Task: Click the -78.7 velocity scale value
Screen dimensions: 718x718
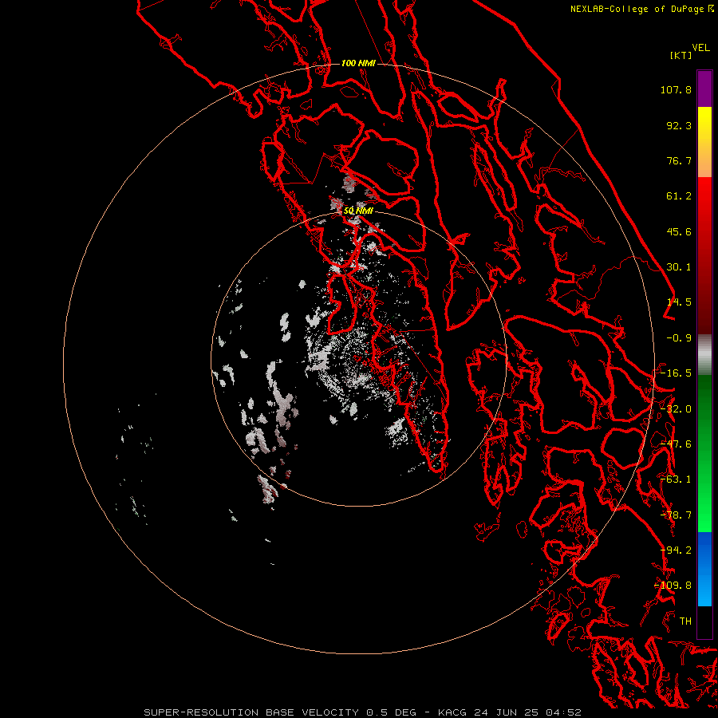Action: click(676, 515)
